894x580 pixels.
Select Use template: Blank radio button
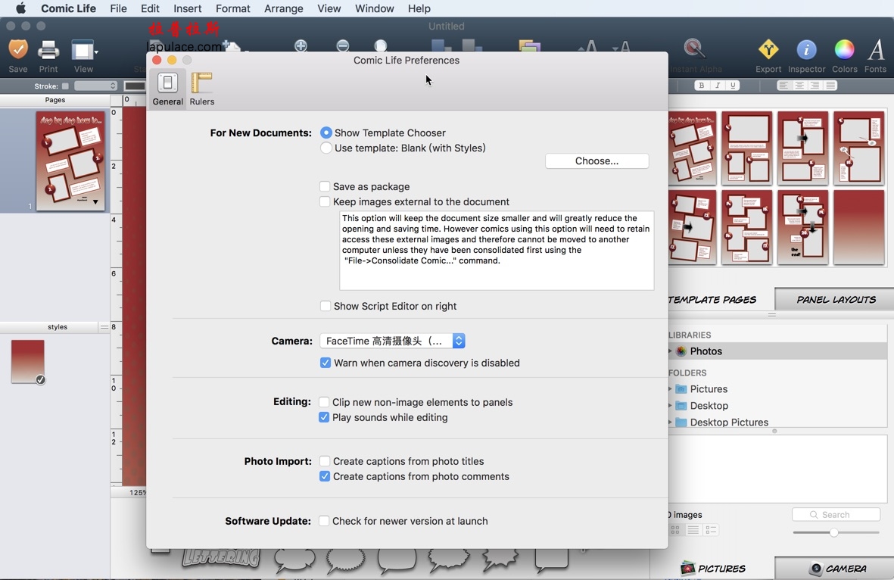click(x=326, y=148)
